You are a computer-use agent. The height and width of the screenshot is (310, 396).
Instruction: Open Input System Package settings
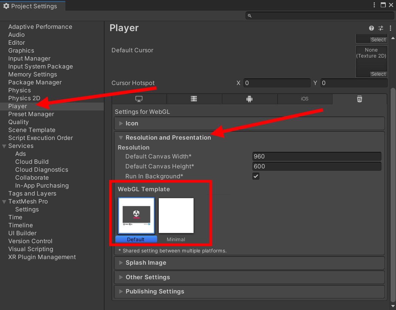pyautogui.click(x=40, y=66)
